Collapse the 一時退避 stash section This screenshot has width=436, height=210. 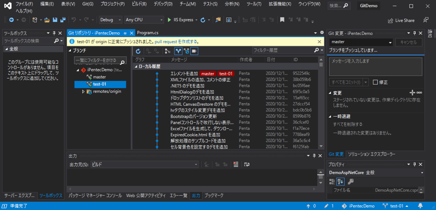point(330,117)
